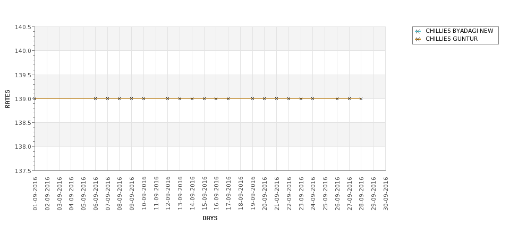Click the first data marker at 01-09-2016
Image resolution: width=518 pixels, height=227 pixels.
35,99
